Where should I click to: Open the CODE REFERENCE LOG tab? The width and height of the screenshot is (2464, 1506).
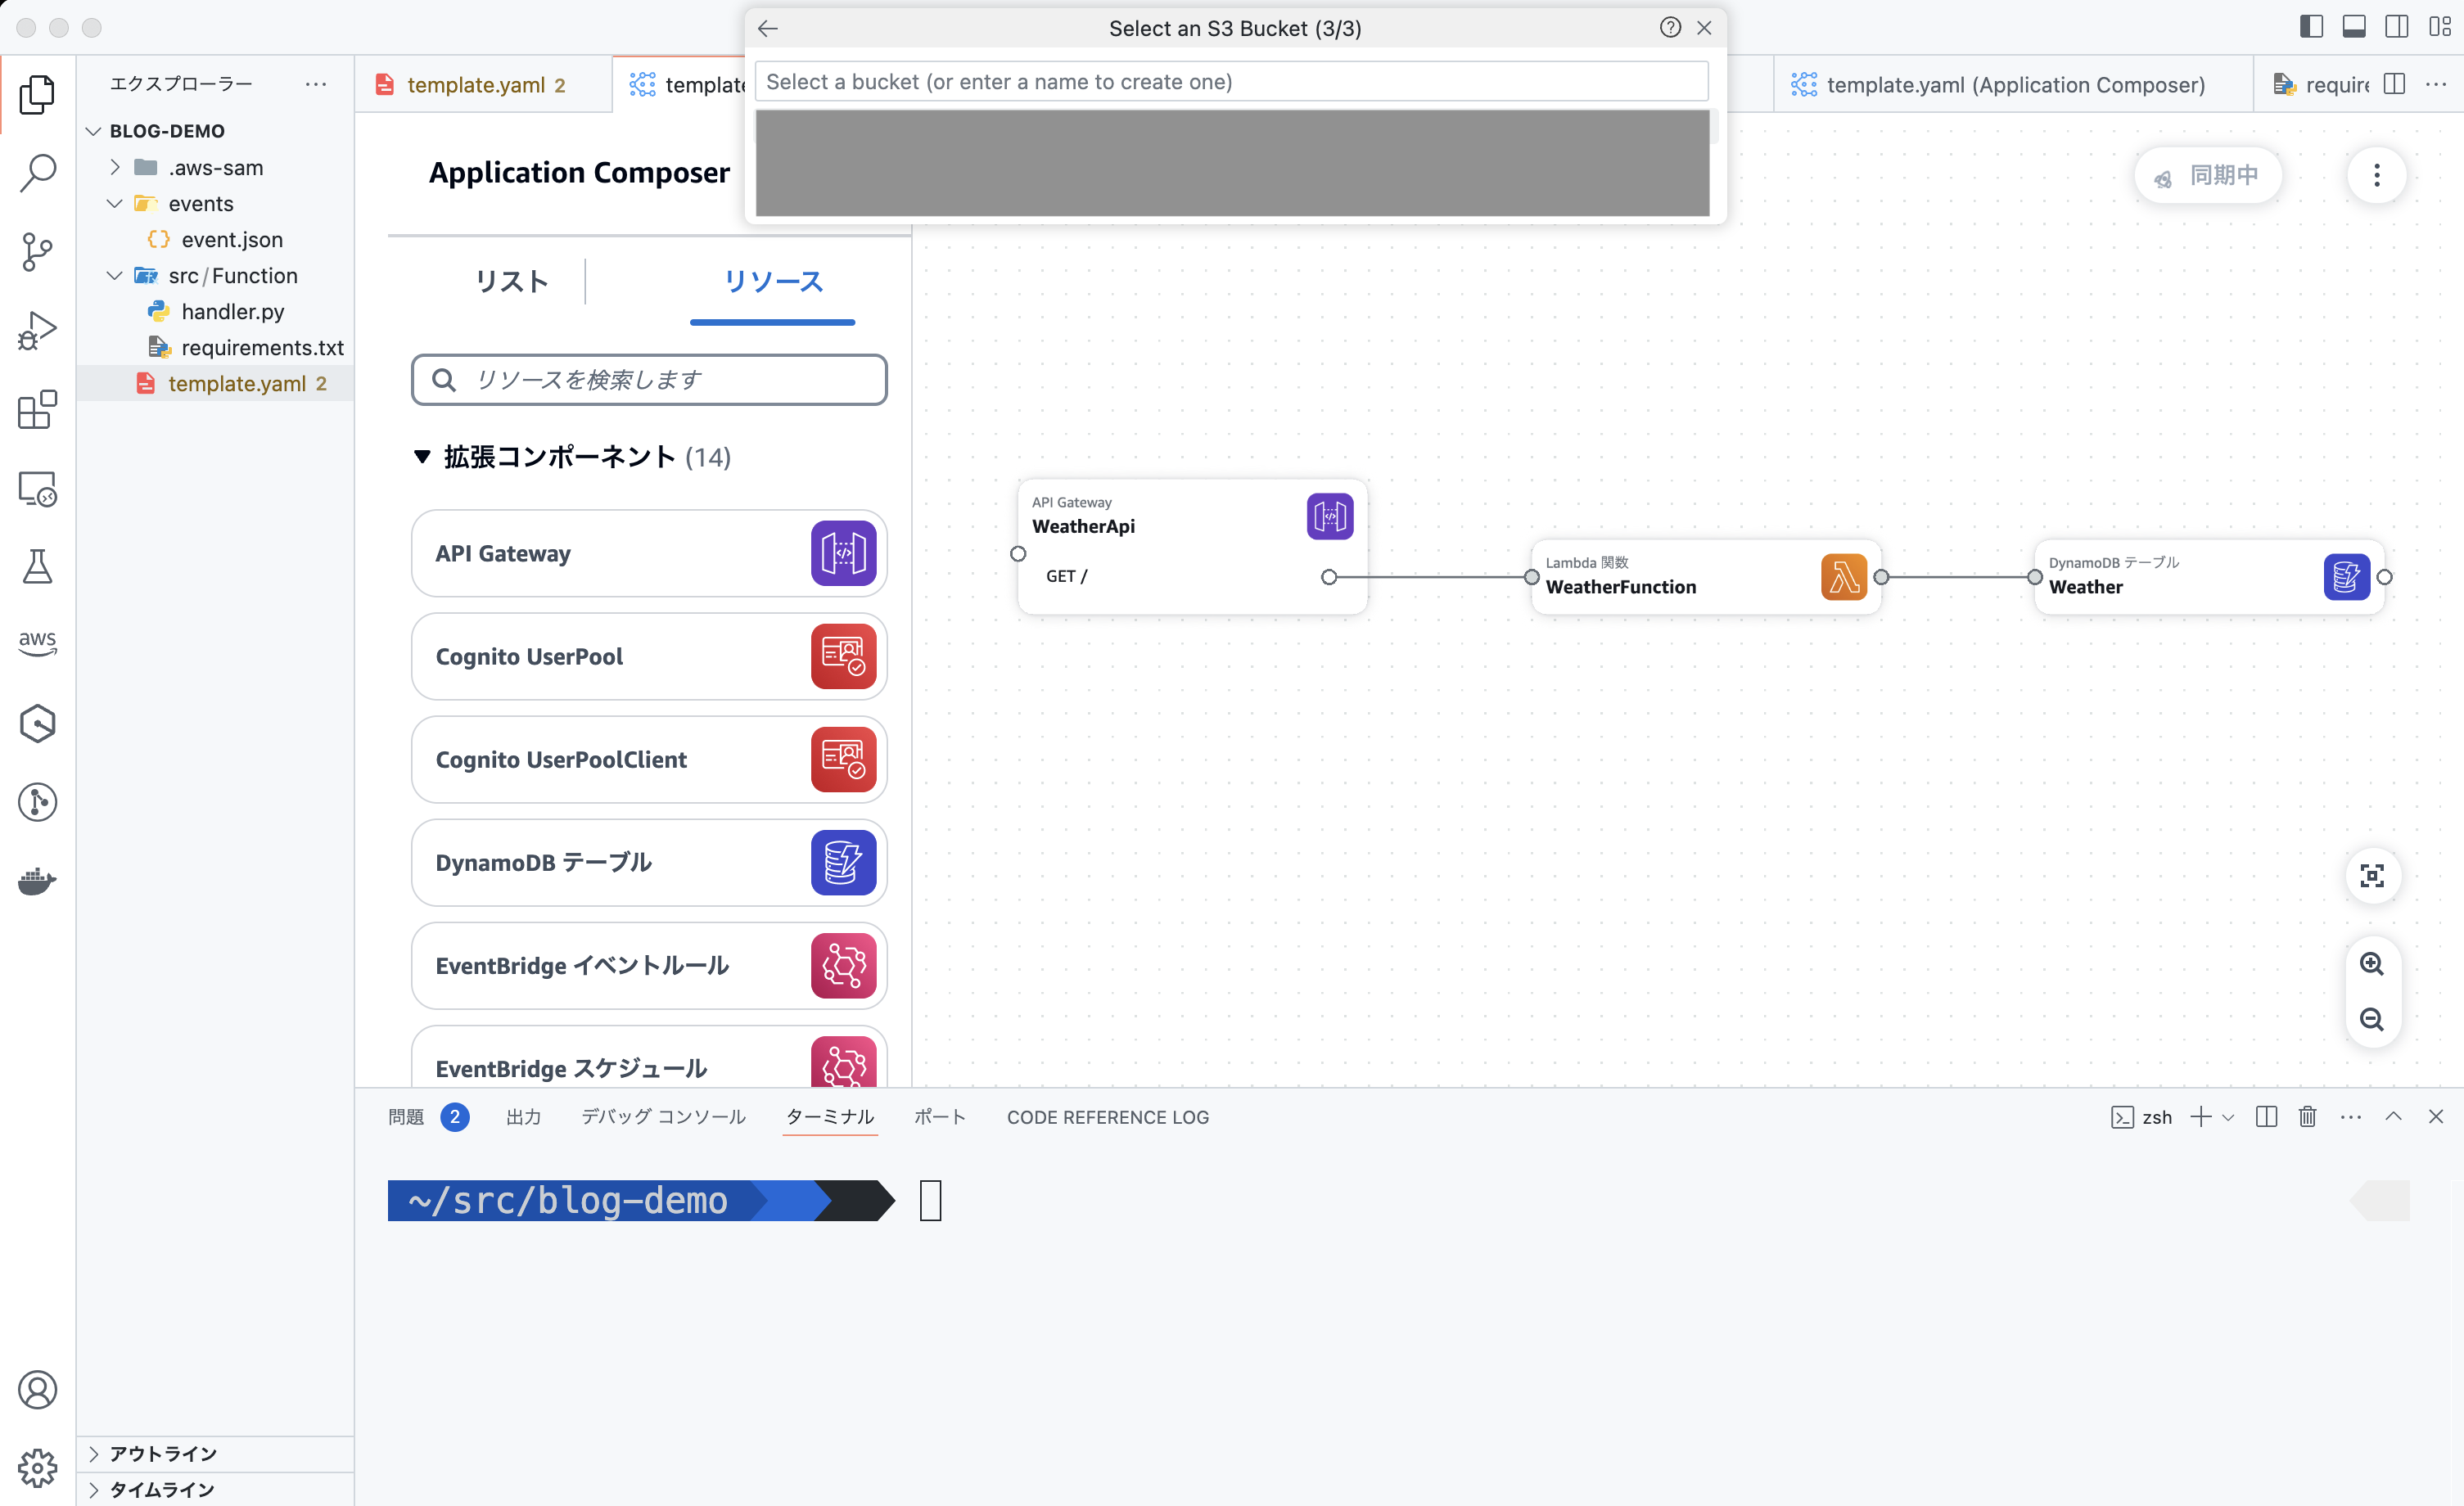point(1108,1117)
